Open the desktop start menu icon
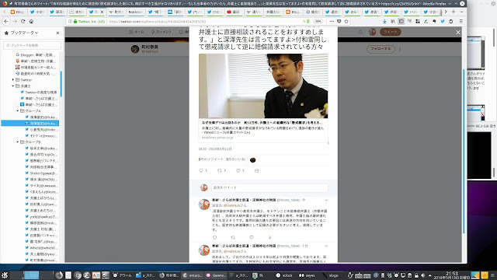The height and width of the screenshot is (280, 497). click(5, 275)
